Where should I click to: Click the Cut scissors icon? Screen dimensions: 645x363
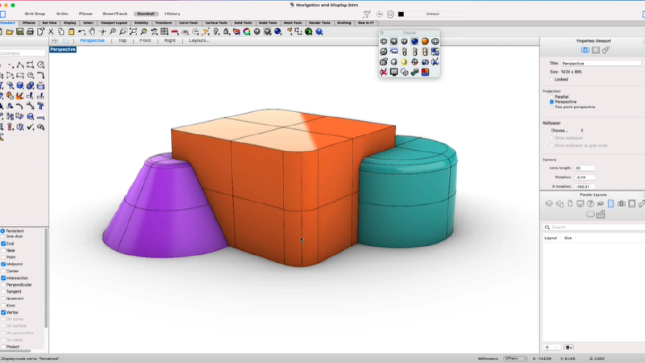click(x=50, y=31)
